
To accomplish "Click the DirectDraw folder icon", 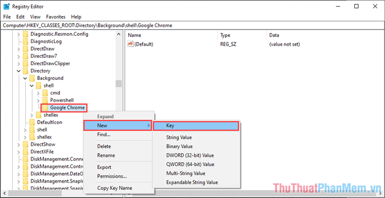I will point(25,48).
